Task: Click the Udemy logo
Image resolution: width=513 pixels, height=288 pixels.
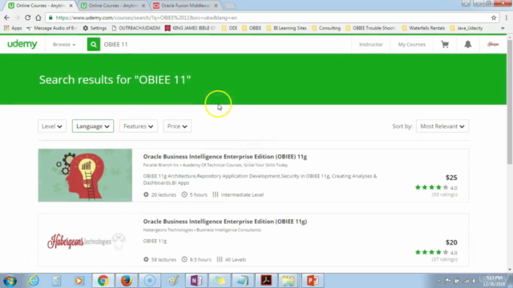Action: pos(22,44)
